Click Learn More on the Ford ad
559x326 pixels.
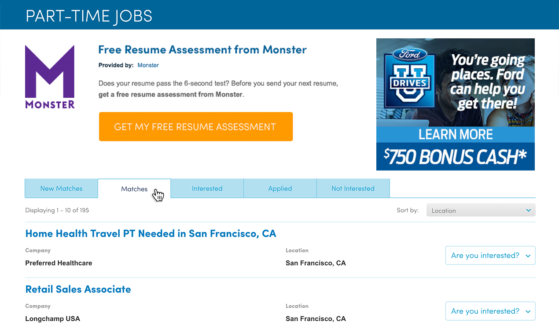[456, 134]
